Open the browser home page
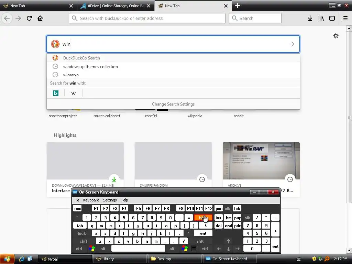The image size is (352, 264). (x=40, y=18)
